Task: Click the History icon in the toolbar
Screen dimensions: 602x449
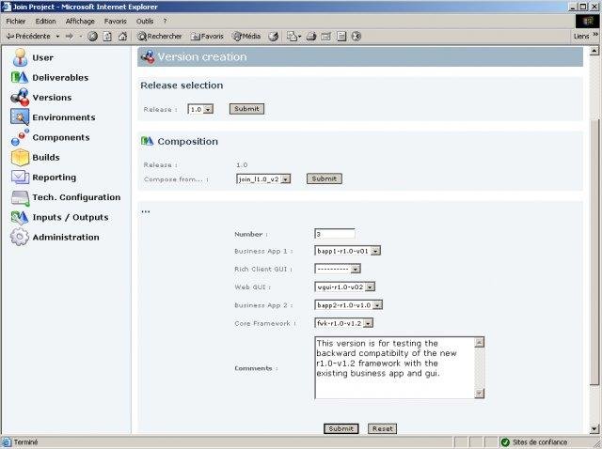Action: [x=274, y=37]
